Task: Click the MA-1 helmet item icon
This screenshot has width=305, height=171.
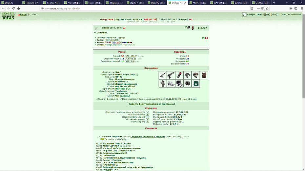Action: [196, 75]
